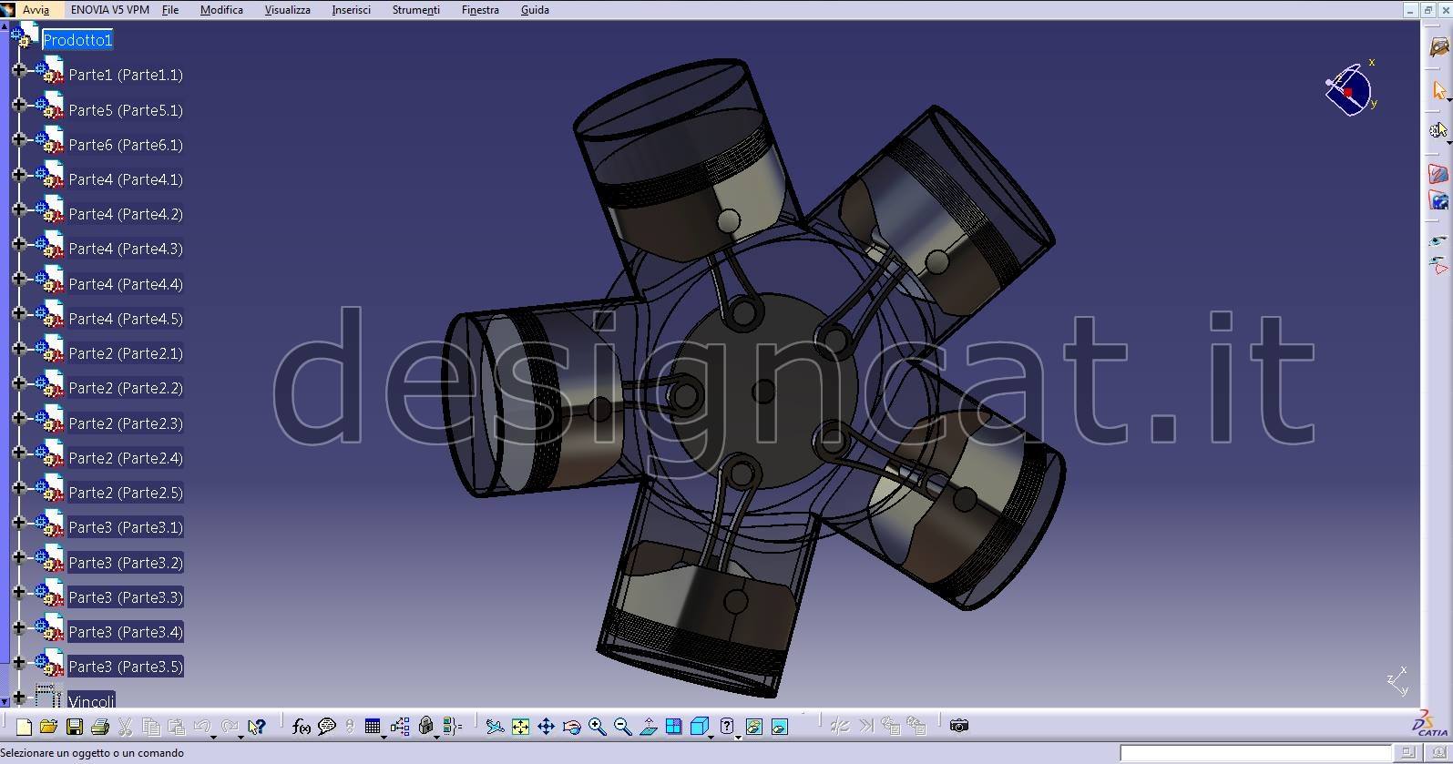This screenshot has height=764, width=1453.
Task: Select Parte3 (Parte3.5) in the tree
Action: (126, 667)
